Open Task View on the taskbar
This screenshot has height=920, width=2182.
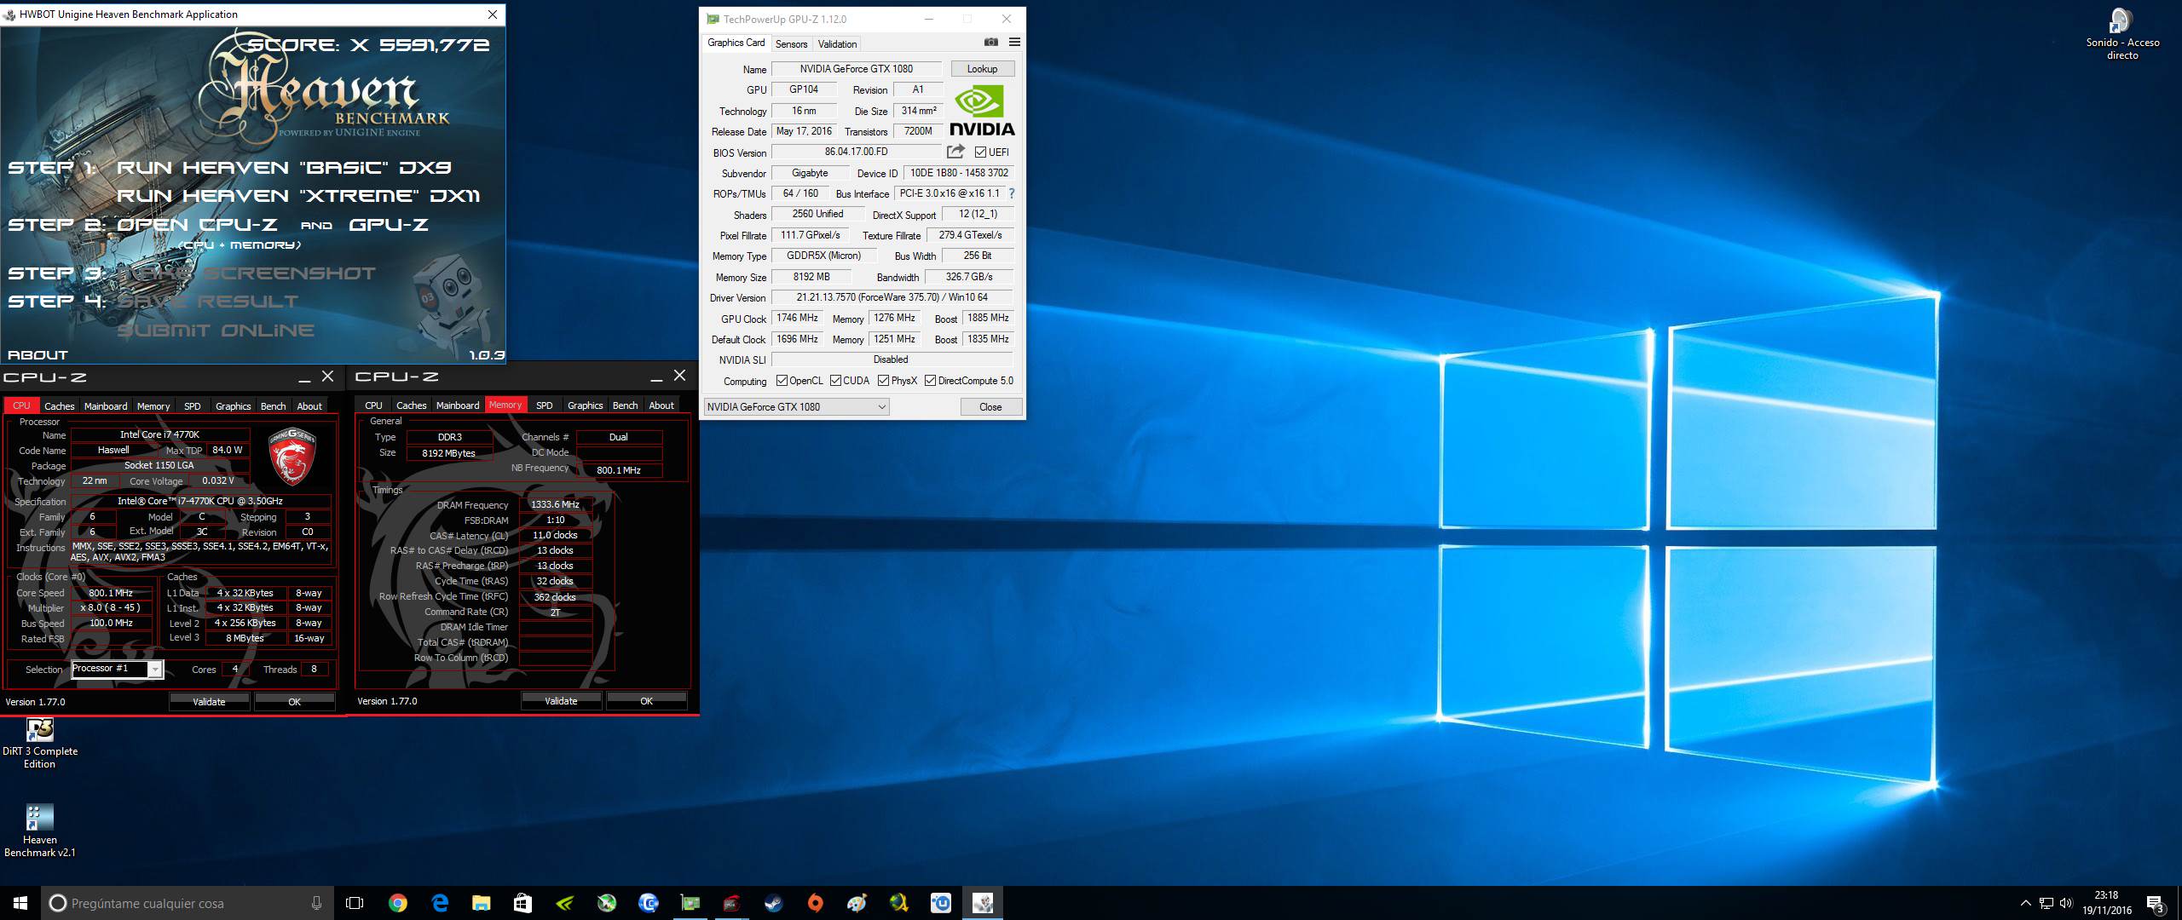point(355,903)
